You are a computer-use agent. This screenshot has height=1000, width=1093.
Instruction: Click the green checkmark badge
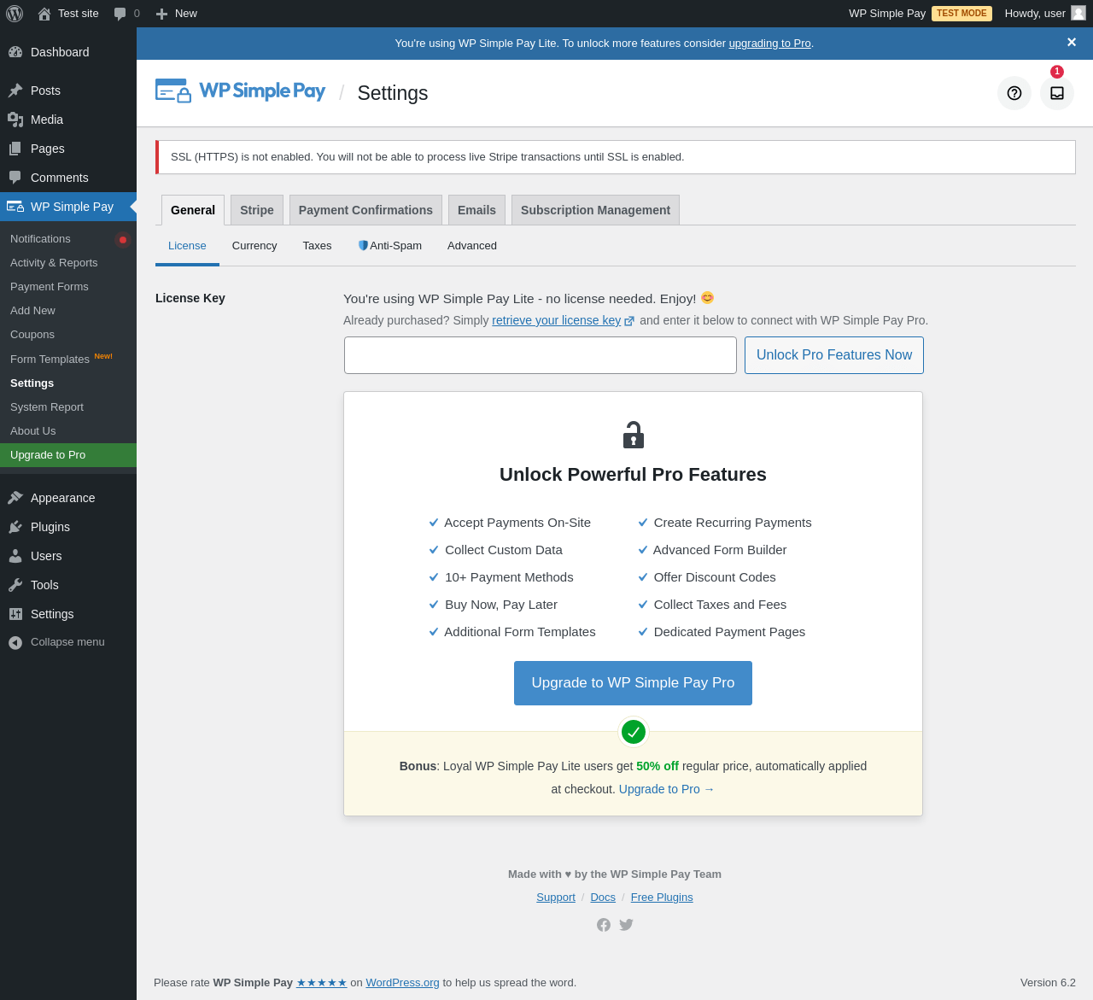click(633, 732)
